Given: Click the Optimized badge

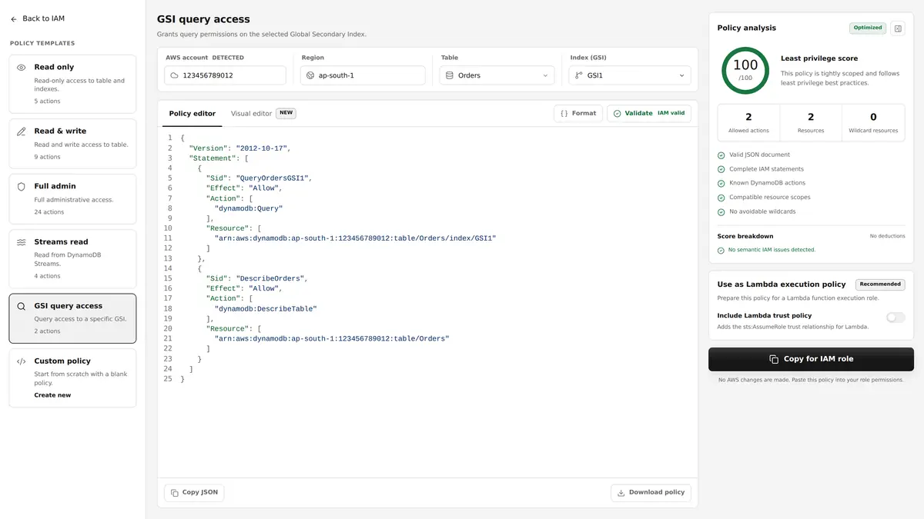Looking at the screenshot, I should click(x=868, y=28).
